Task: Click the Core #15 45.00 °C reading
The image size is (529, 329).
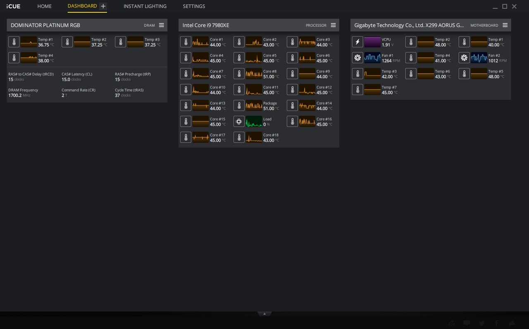Action: 218,124
